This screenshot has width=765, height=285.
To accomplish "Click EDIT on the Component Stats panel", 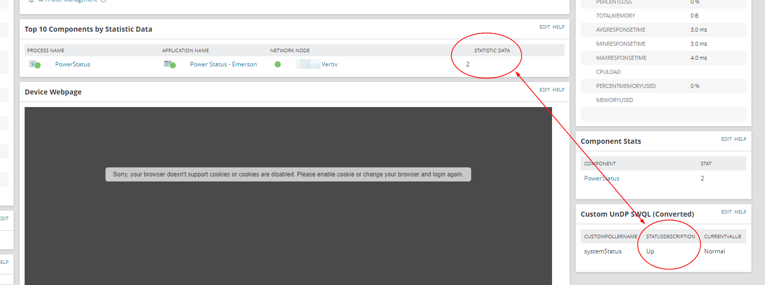I will [726, 139].
